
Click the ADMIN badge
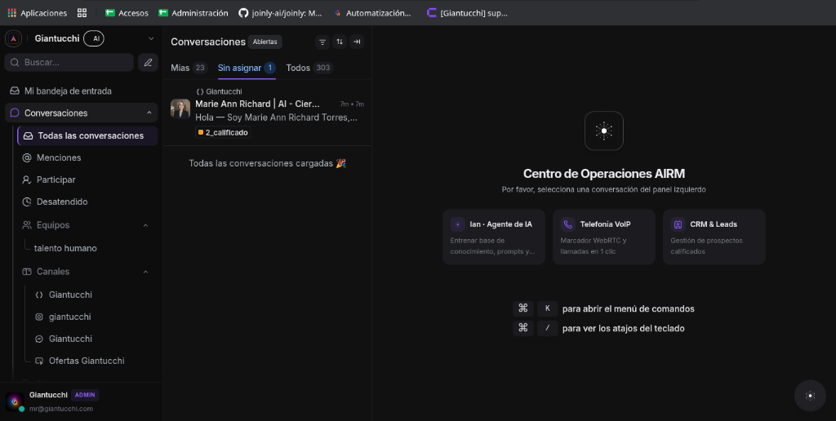(x=85, y=395)
